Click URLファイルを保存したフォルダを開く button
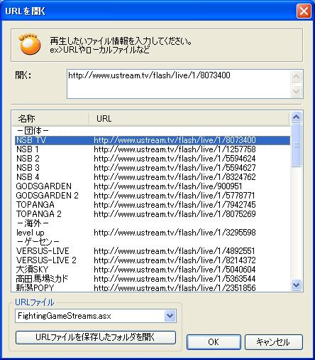The height and width of the screenshot is (360, 315). click(96, 337)
